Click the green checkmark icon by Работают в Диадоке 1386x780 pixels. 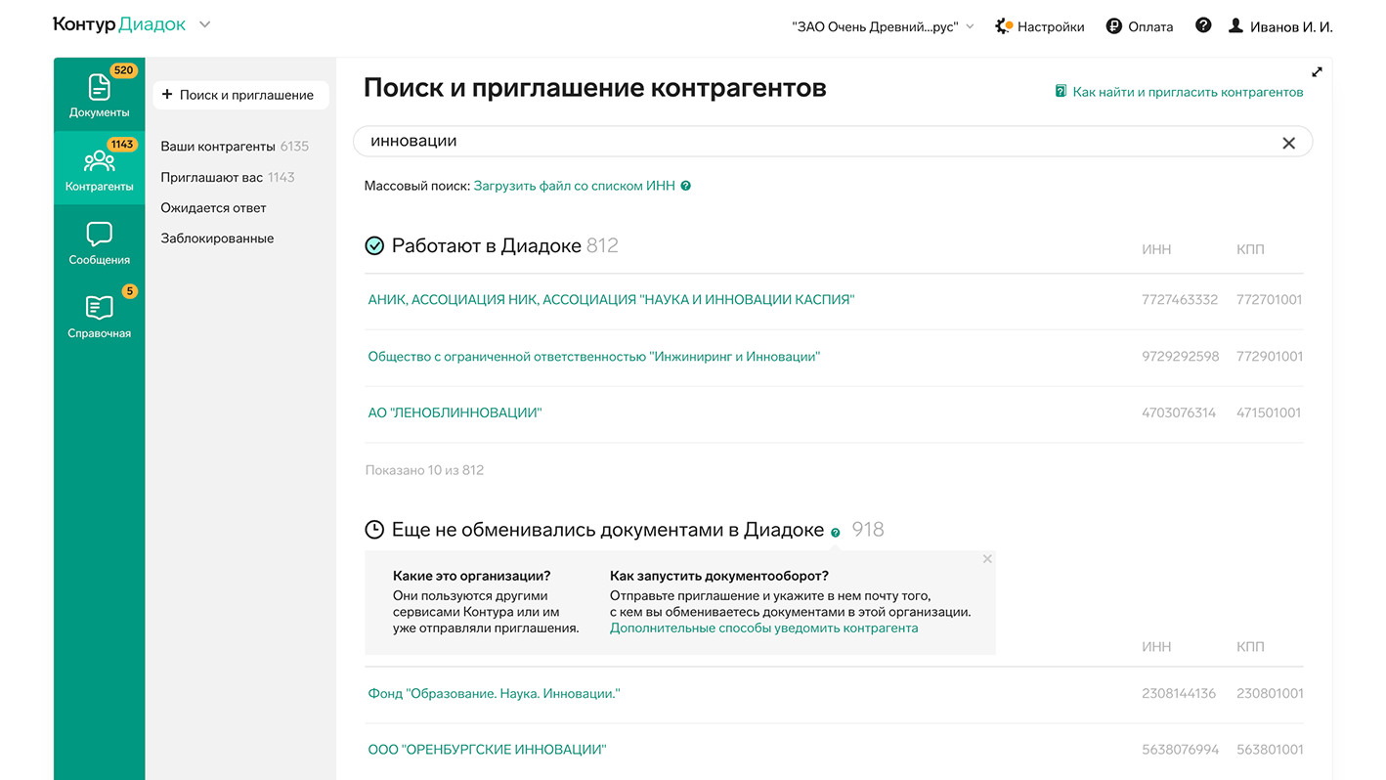click(x=374, y=246)
